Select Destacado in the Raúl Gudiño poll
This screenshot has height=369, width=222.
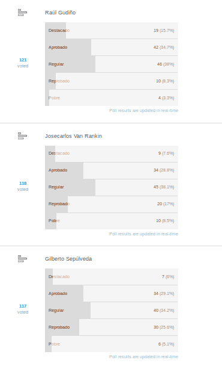pyautogui.click(x=112, y=30)
